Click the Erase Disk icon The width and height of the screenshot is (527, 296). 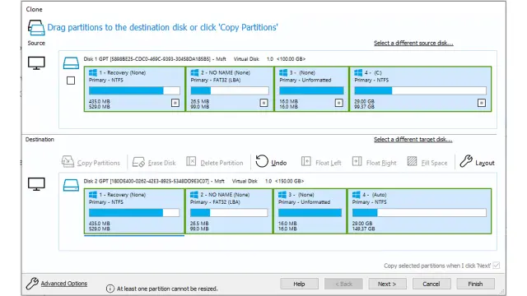pos(138,162)
